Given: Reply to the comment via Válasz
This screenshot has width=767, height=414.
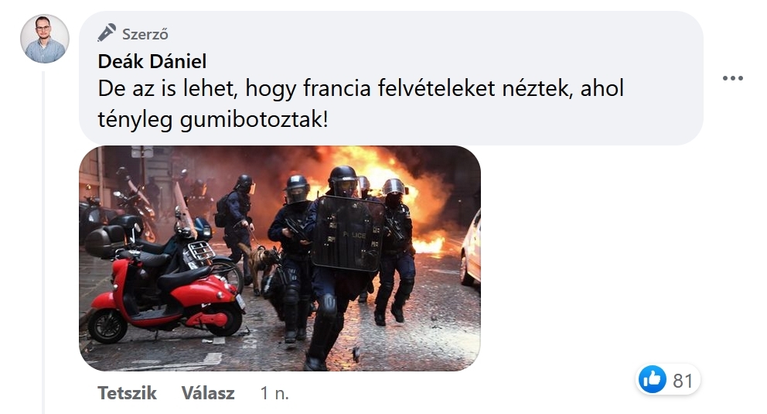Looking at the screenshot, I should [x=208, y=393].
